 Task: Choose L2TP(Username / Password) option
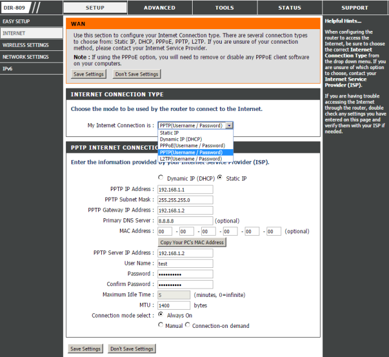click(196, 159)
